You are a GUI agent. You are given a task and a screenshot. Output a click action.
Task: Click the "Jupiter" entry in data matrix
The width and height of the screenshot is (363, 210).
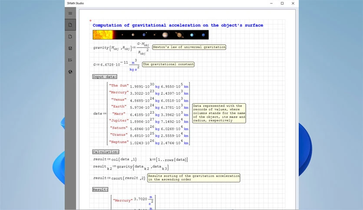tap(119, 121)
